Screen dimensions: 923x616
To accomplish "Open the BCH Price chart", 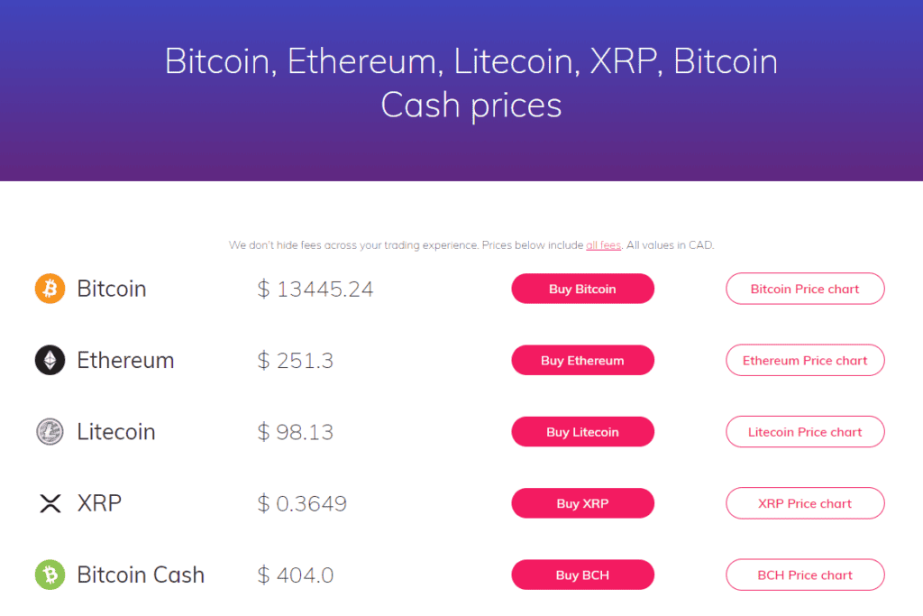I will (x=805, y=575).
